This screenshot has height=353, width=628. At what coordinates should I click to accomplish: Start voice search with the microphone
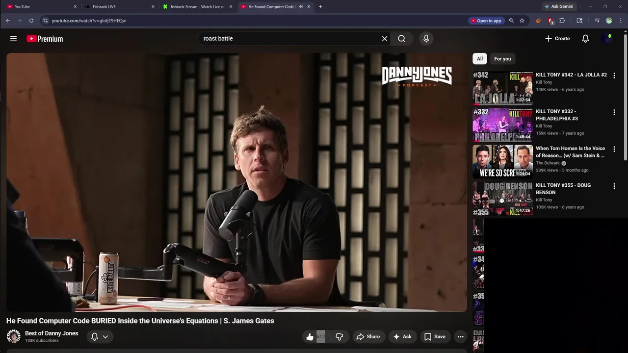[x=426, y=39]
